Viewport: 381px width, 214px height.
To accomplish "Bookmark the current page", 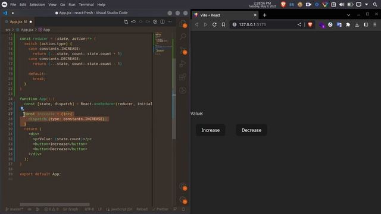I will (223, 24).
